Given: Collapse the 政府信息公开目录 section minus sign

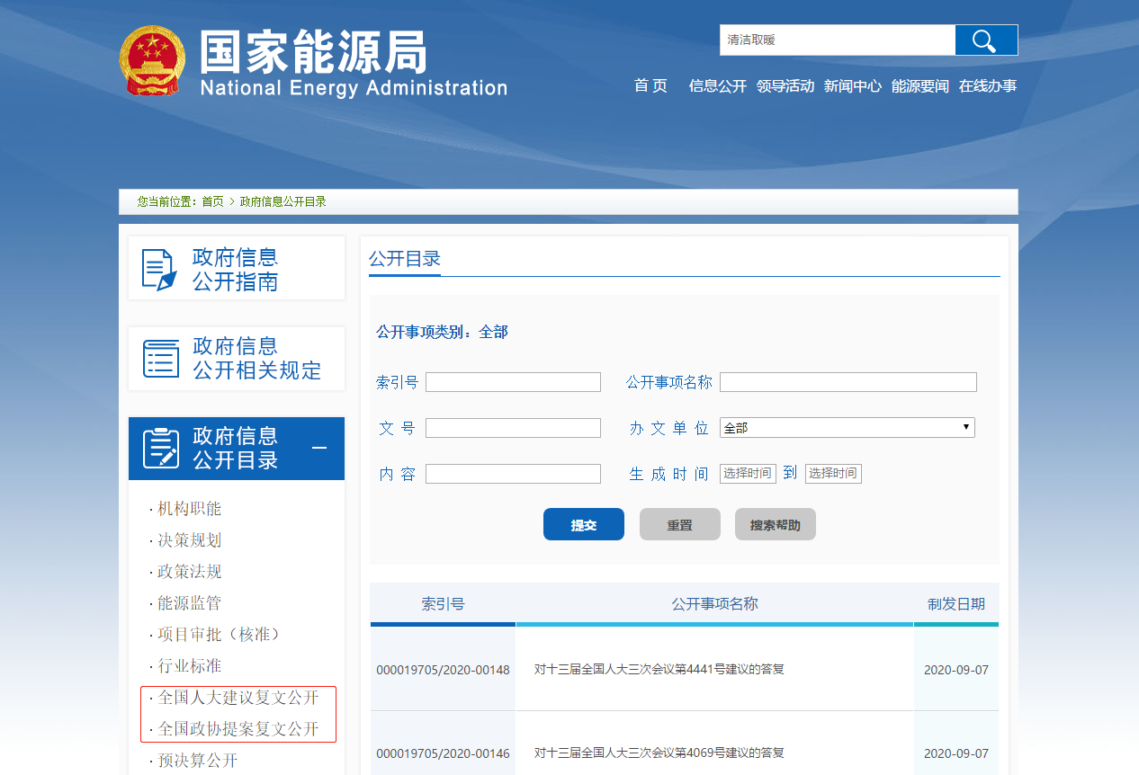Looking at the screenshot, I should point(319,448).
